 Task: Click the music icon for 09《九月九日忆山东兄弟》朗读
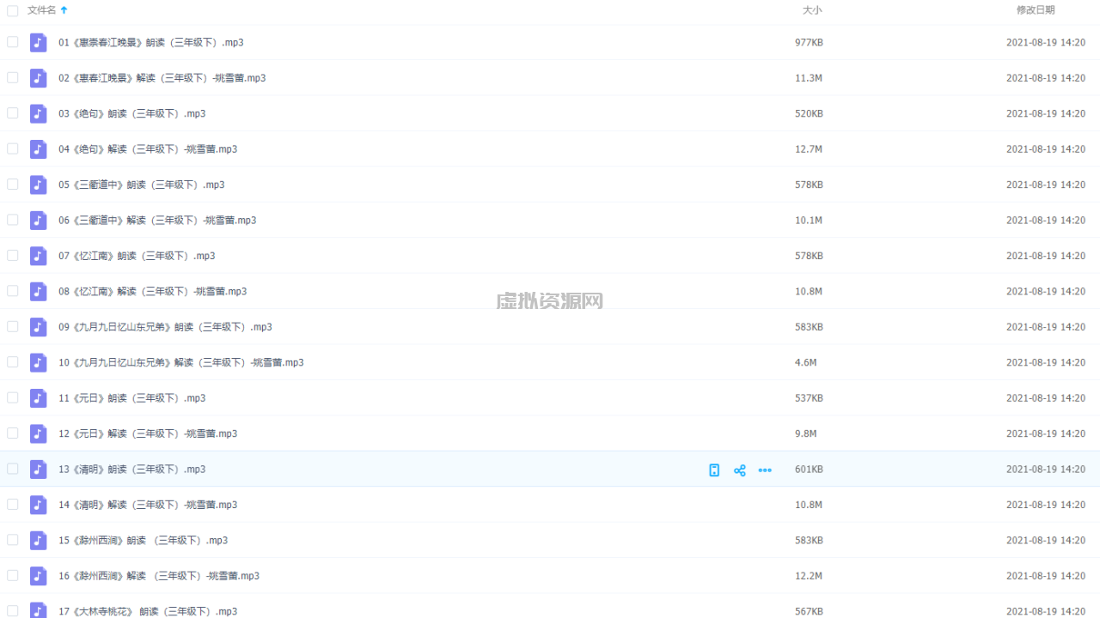38,327
